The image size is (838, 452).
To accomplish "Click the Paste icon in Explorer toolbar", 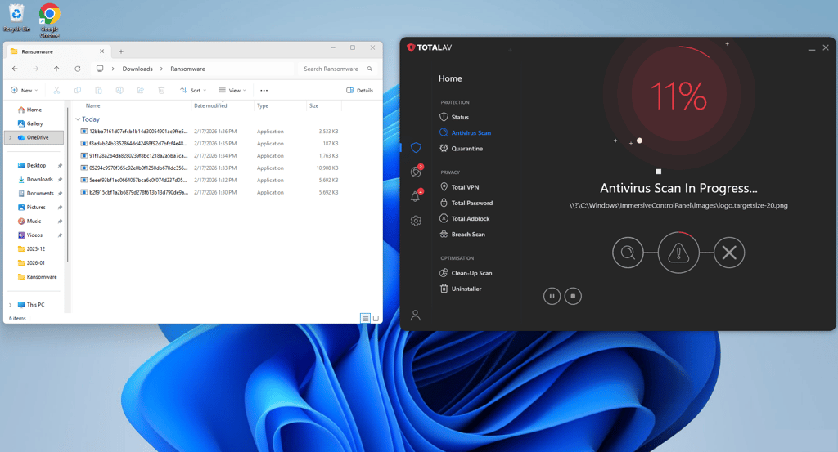I will coord(98,90).
